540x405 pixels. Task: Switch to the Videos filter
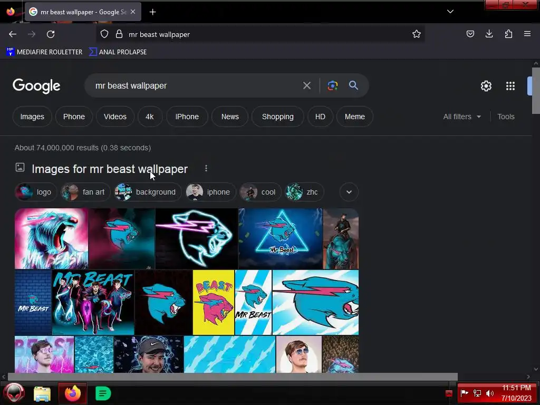115,117
